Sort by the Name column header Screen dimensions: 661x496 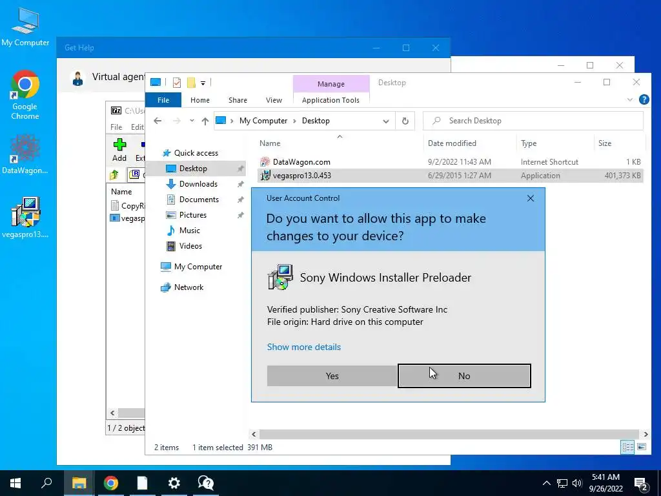click(x=270, y=143)
